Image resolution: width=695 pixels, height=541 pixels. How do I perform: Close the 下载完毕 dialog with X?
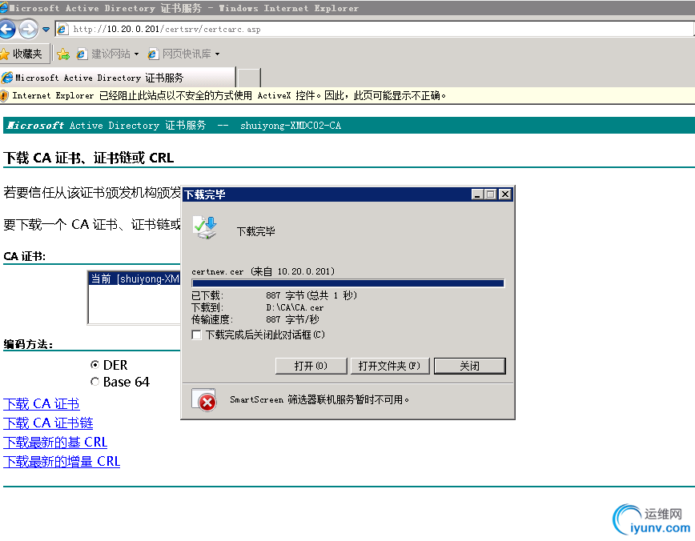[505, 194]
